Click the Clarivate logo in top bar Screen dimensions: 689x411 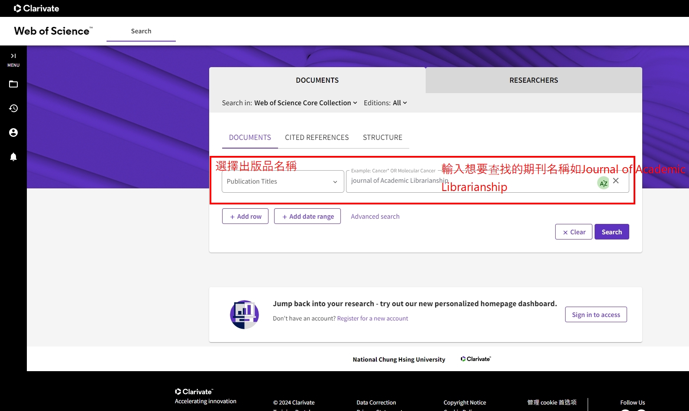coord(36,8)
